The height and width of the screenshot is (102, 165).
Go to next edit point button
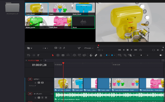[158, 50]
